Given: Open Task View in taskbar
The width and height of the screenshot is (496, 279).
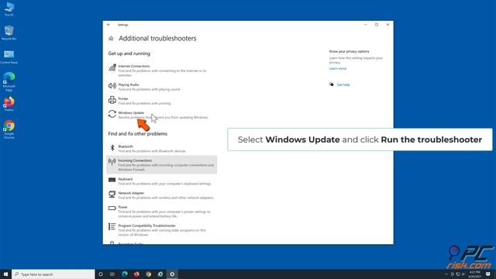Looking at the screenshot, I should (x=112, y=274).
